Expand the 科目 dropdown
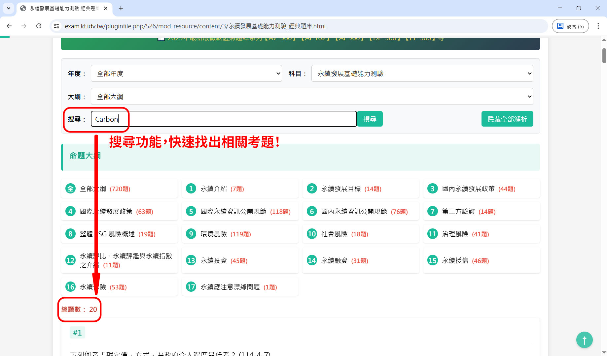 [x=422, y=74]
